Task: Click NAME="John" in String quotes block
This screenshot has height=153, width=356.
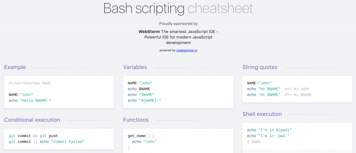Action: (259, 83)
